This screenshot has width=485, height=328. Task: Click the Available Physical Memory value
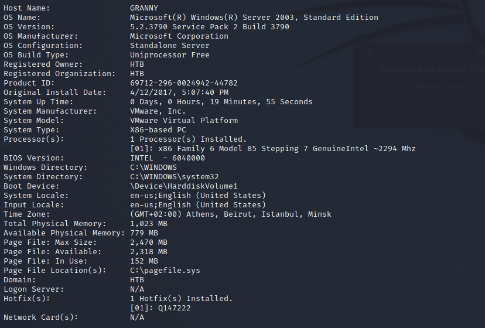[144, 233]
